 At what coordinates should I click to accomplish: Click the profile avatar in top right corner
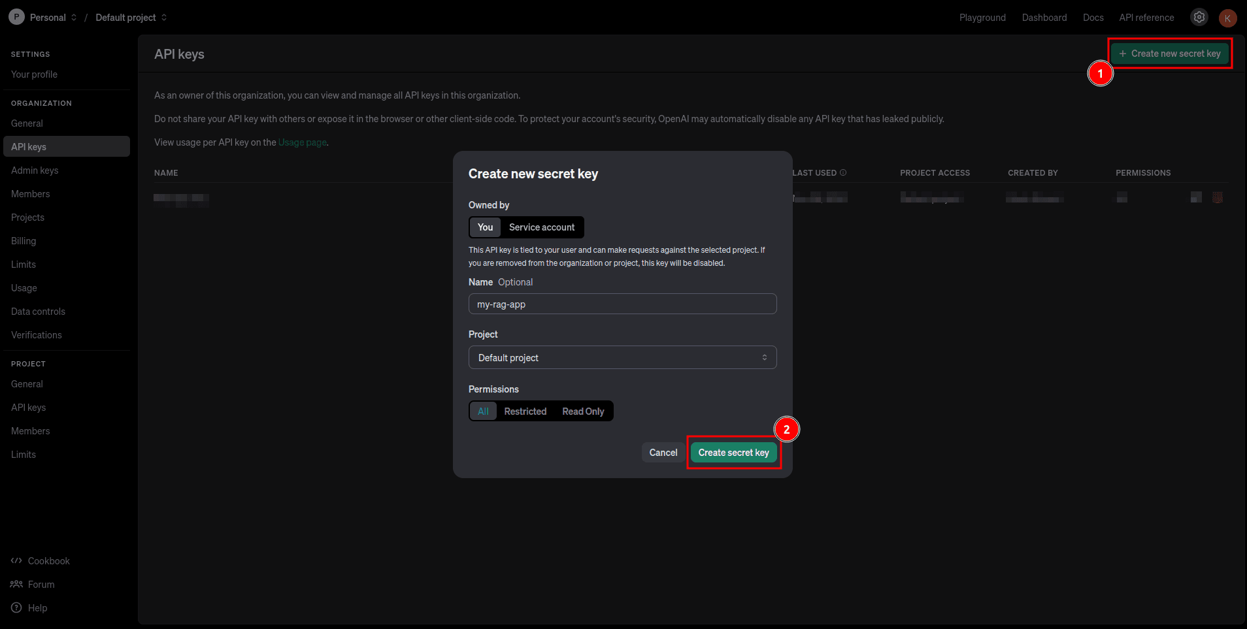click(x=1228, y=18)
